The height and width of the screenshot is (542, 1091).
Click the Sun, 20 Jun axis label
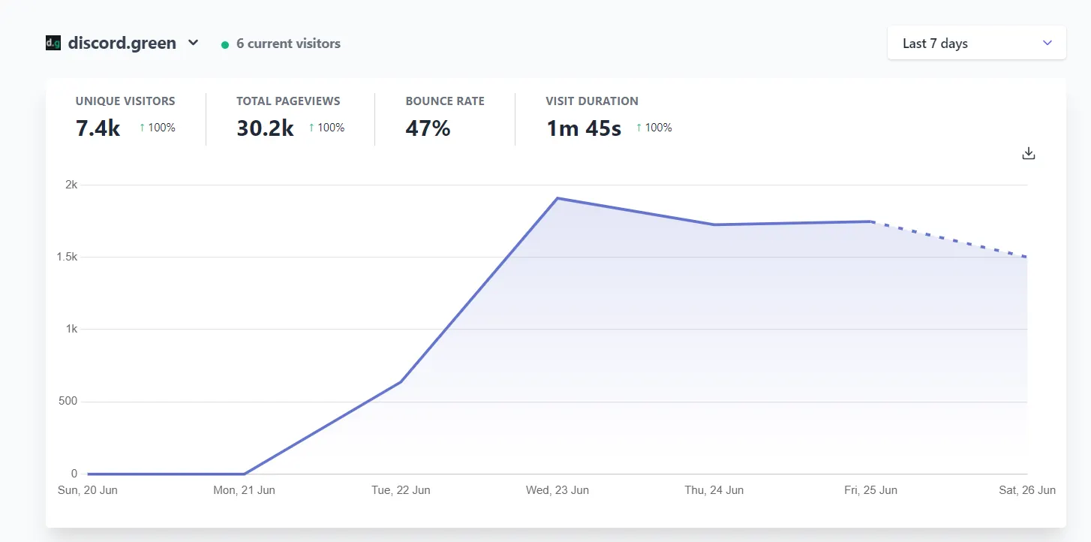click(x=88, y=490)
